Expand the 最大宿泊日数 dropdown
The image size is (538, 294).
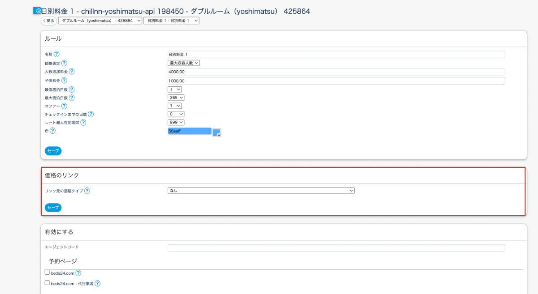click(175, 97)
